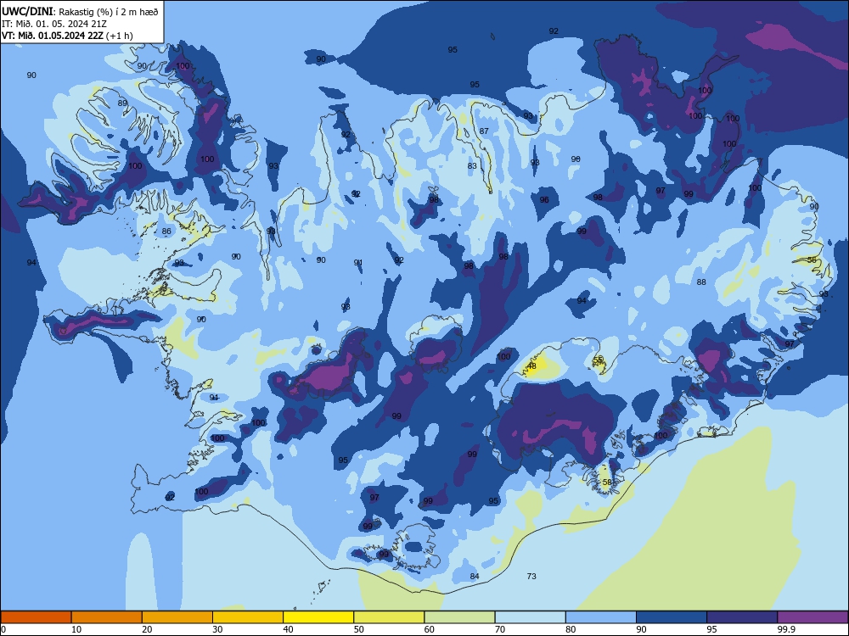Click the map value 83
The width and height of the screenshot is (849, 636).
[472, 166]
